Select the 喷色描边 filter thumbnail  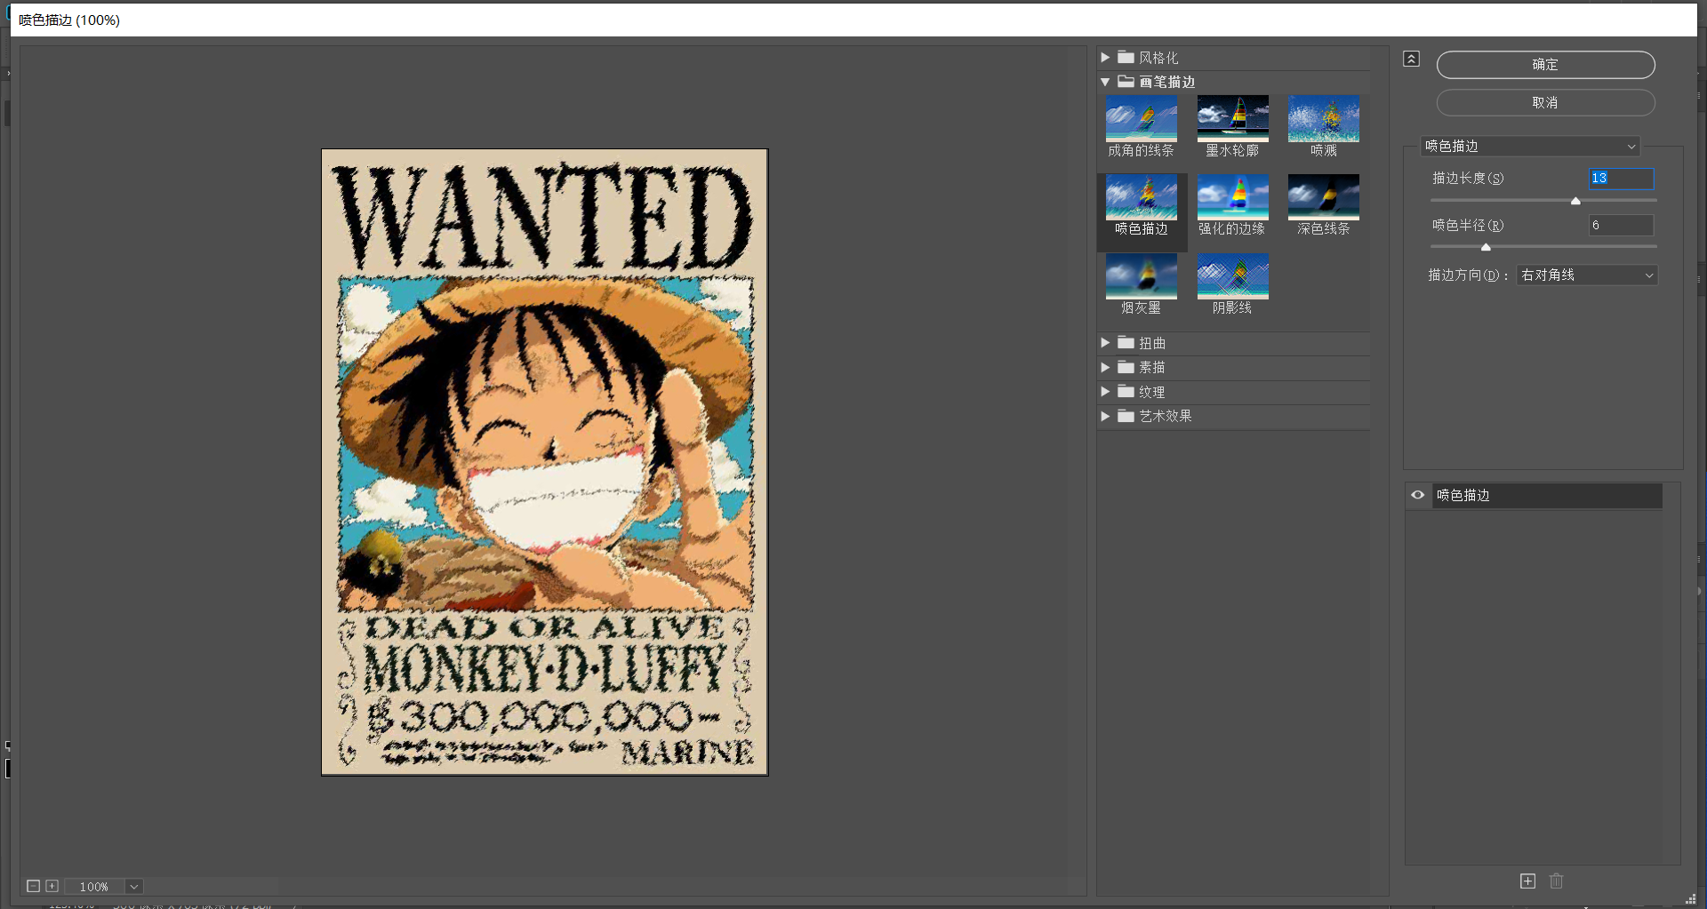pyautogui.click(x=1141, y=197)
